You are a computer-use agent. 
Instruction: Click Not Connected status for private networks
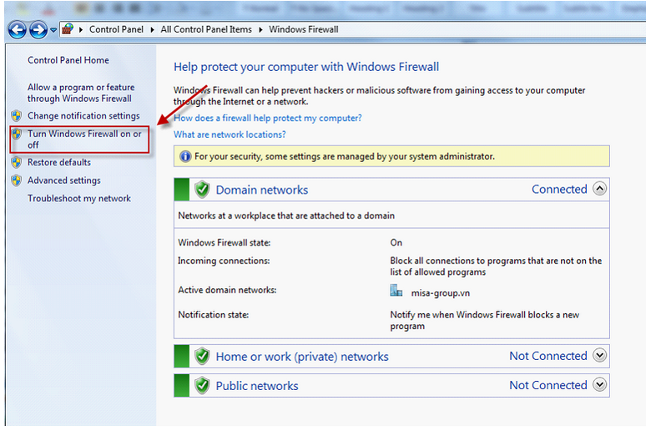[548, 356]
